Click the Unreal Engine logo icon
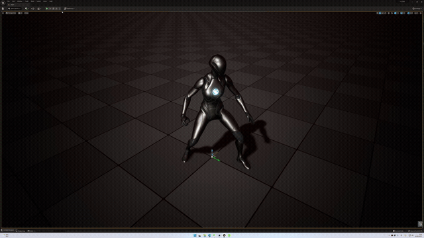Image resolution: width=424 pixels, height=238 pixels. pos(3,3)
